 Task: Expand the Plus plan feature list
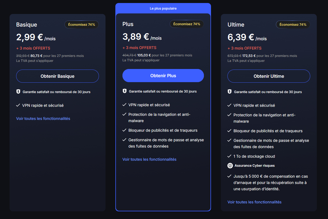149,159
